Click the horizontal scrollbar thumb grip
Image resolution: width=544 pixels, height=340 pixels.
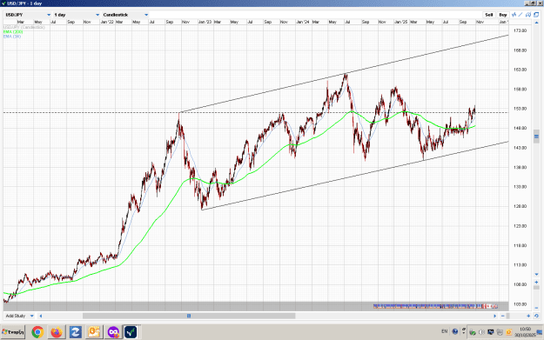click(189, 316)
